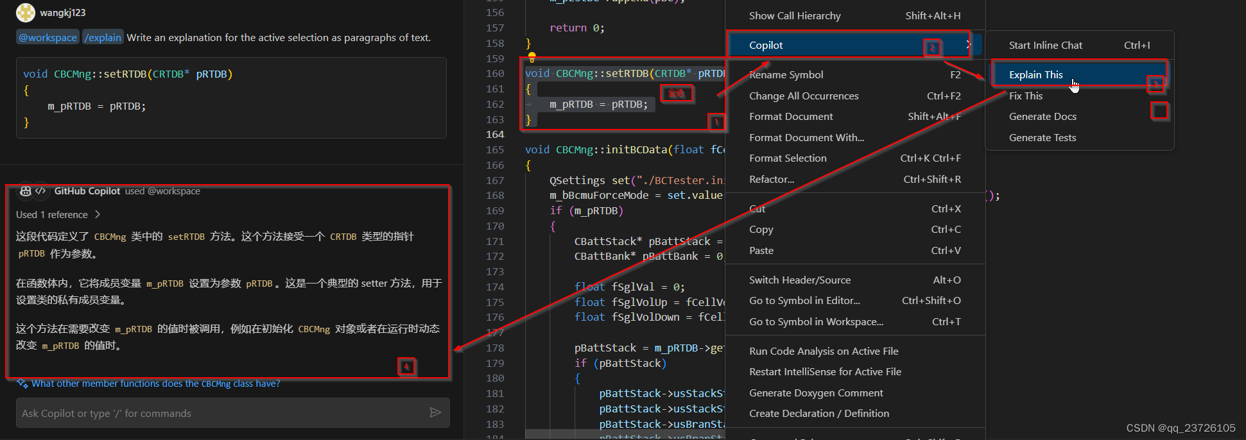Open the Refactor... menu entry
The height and width of the screenshot is (440, 1246).
855,179
